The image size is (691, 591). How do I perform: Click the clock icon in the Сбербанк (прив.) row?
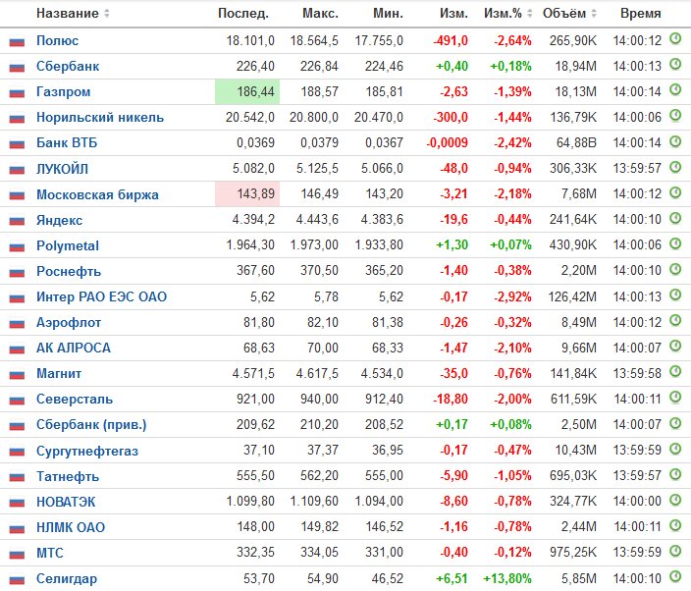coord(675,423)
